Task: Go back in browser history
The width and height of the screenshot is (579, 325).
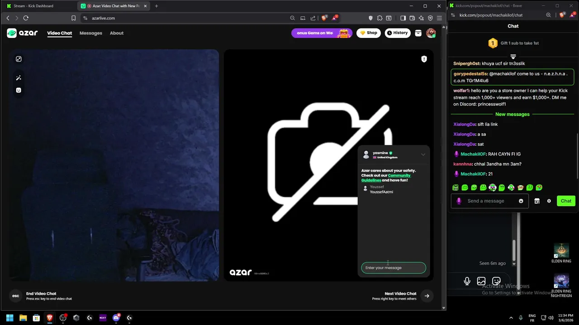Action: (x=8, y=18)
